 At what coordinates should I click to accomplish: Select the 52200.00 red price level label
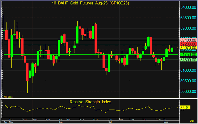pyautogui.click(x=187, y=44)
